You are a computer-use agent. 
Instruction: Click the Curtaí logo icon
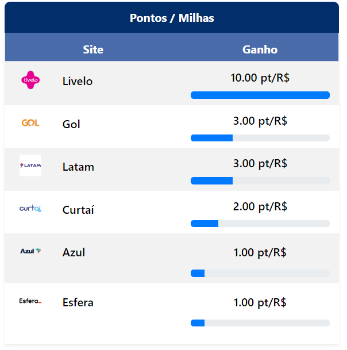(30, 209)
